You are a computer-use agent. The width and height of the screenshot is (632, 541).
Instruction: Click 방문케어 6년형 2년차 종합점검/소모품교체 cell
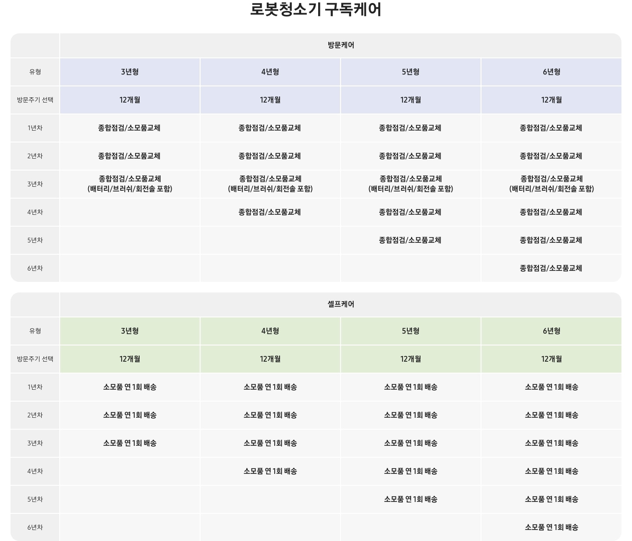point(551,156)
